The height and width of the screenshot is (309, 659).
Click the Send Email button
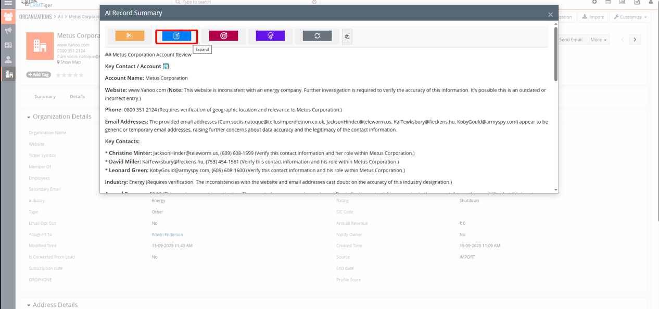tap(571, 40)
